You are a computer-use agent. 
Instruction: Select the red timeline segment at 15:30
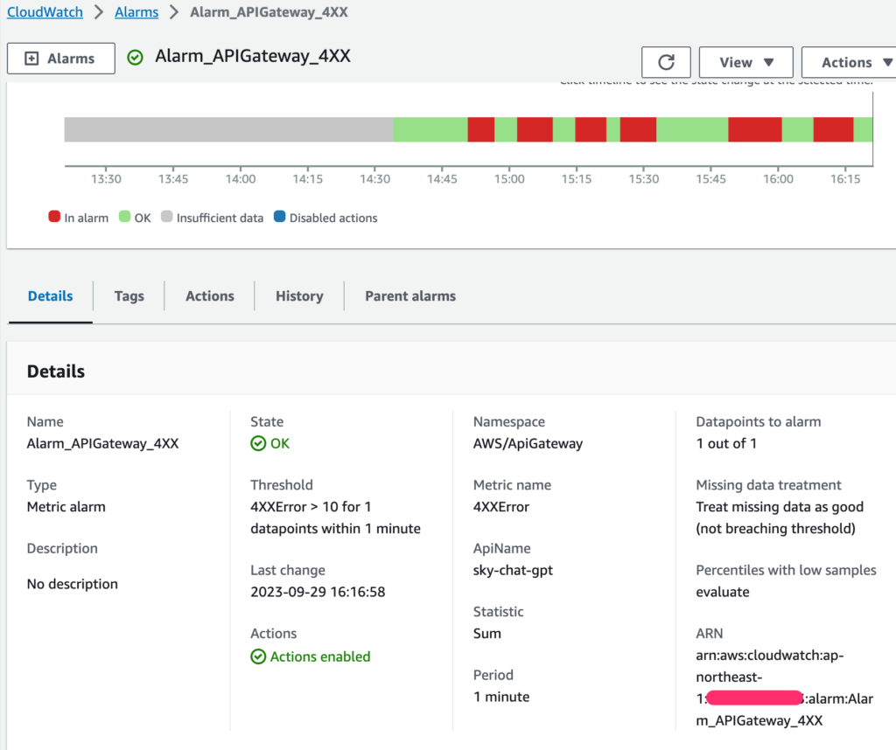pos(638,129)
